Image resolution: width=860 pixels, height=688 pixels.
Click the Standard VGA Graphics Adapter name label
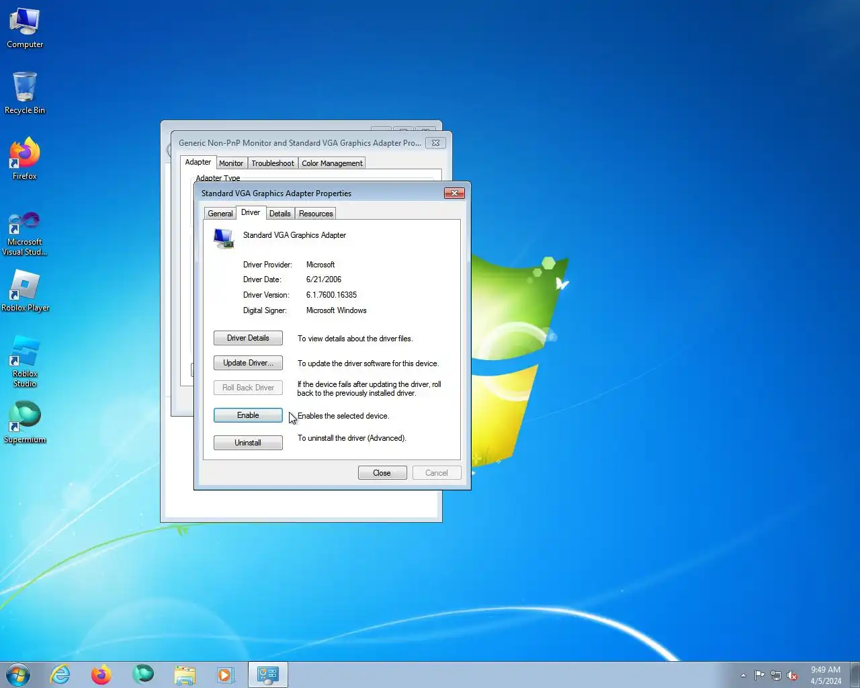[x=294, y=235]
